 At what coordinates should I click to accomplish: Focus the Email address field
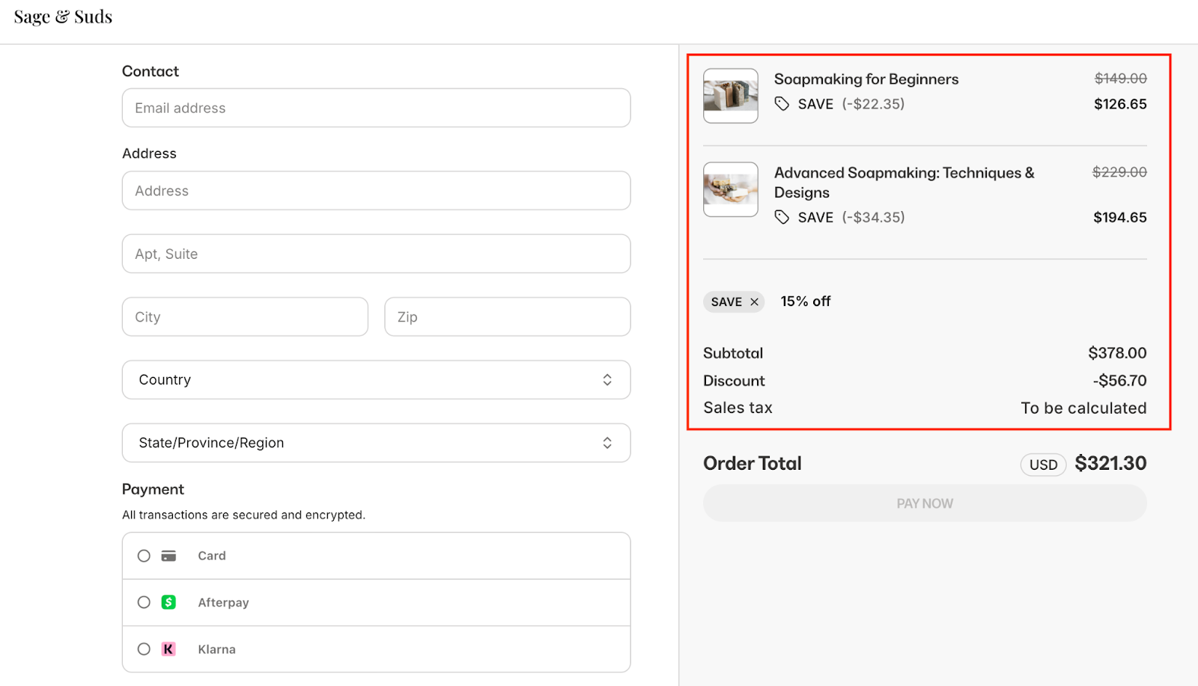(376, 108)
